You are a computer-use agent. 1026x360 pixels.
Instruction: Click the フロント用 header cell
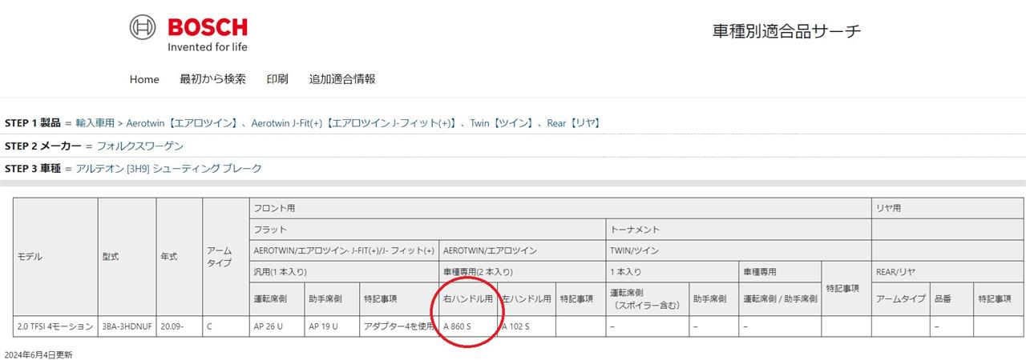coord(560,208)
